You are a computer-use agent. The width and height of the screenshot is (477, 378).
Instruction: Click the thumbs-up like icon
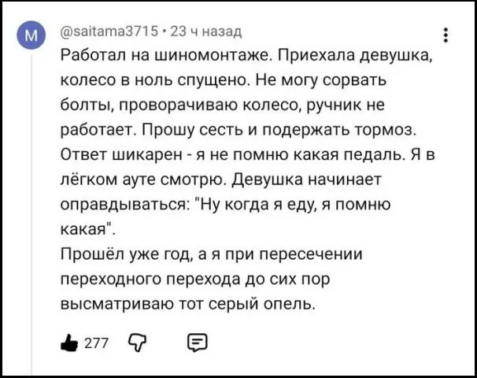click(70, 342)
